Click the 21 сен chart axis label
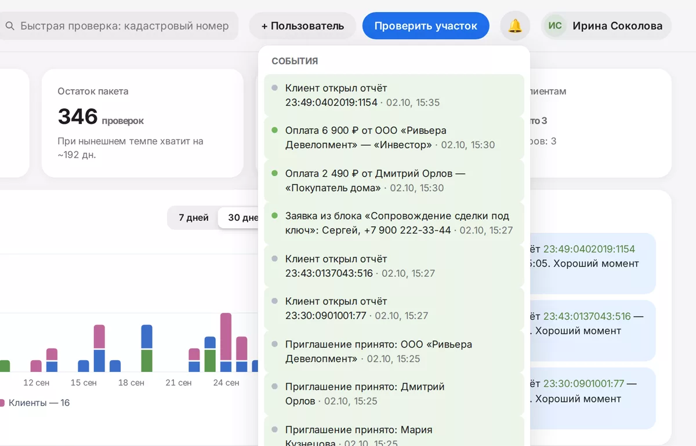Screen dimensions: 696x446 coord(179,383)
